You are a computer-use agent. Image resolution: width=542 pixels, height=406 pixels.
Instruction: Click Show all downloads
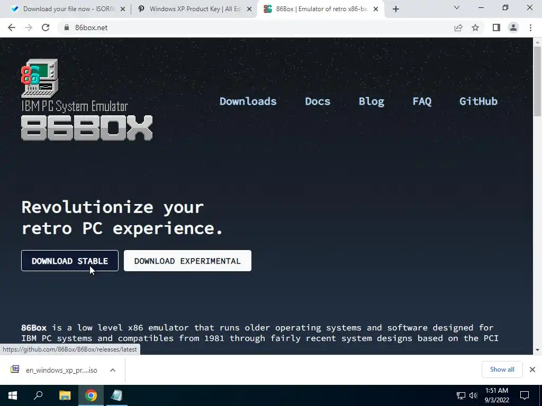(502, 370)
